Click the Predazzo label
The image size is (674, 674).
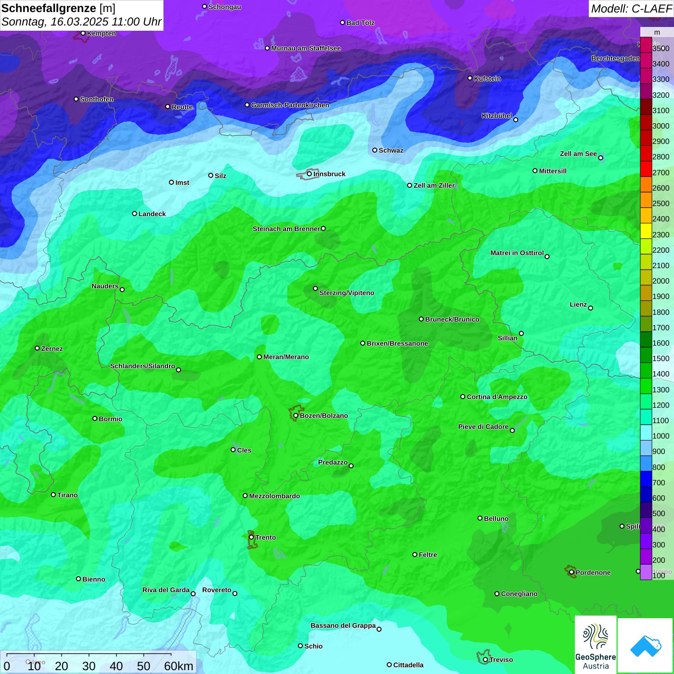point(333,462)
